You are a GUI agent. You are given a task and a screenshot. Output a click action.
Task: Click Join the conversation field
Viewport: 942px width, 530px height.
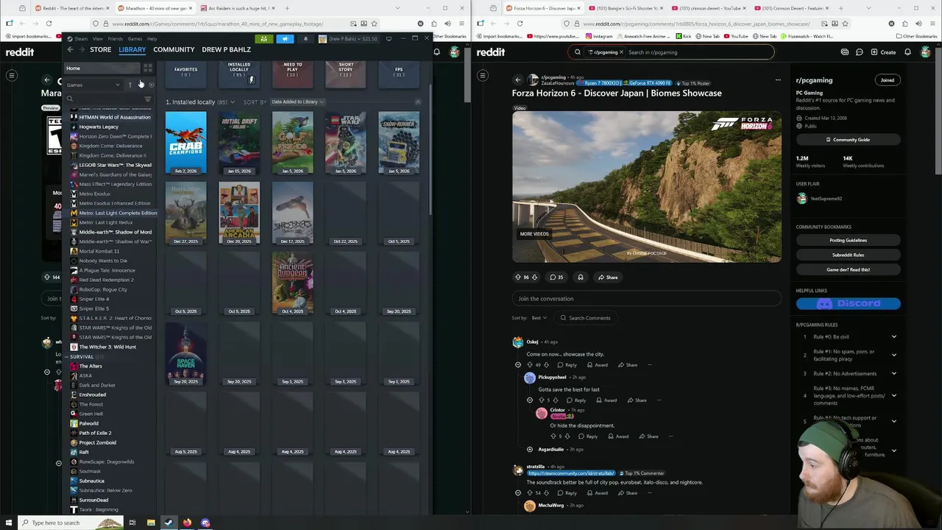point(646,299)
